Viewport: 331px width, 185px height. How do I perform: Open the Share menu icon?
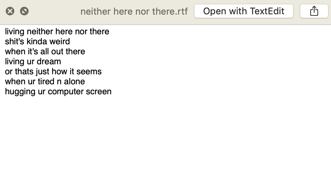tap(314, 11)
